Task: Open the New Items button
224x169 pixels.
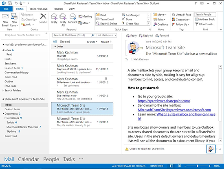Action: click(14, 20)
